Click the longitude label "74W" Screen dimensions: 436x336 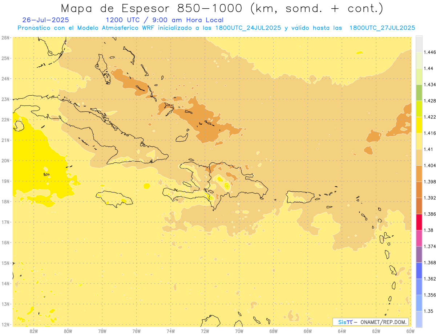(x=171, y=331)
